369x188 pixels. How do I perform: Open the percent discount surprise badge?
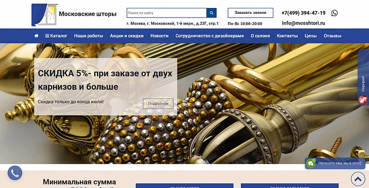[x=363, y=100]
